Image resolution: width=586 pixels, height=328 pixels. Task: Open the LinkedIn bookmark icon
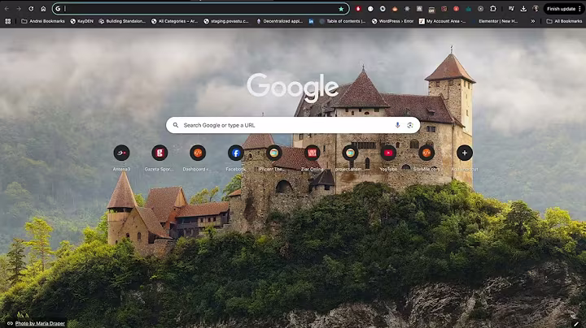pos(311,21)
